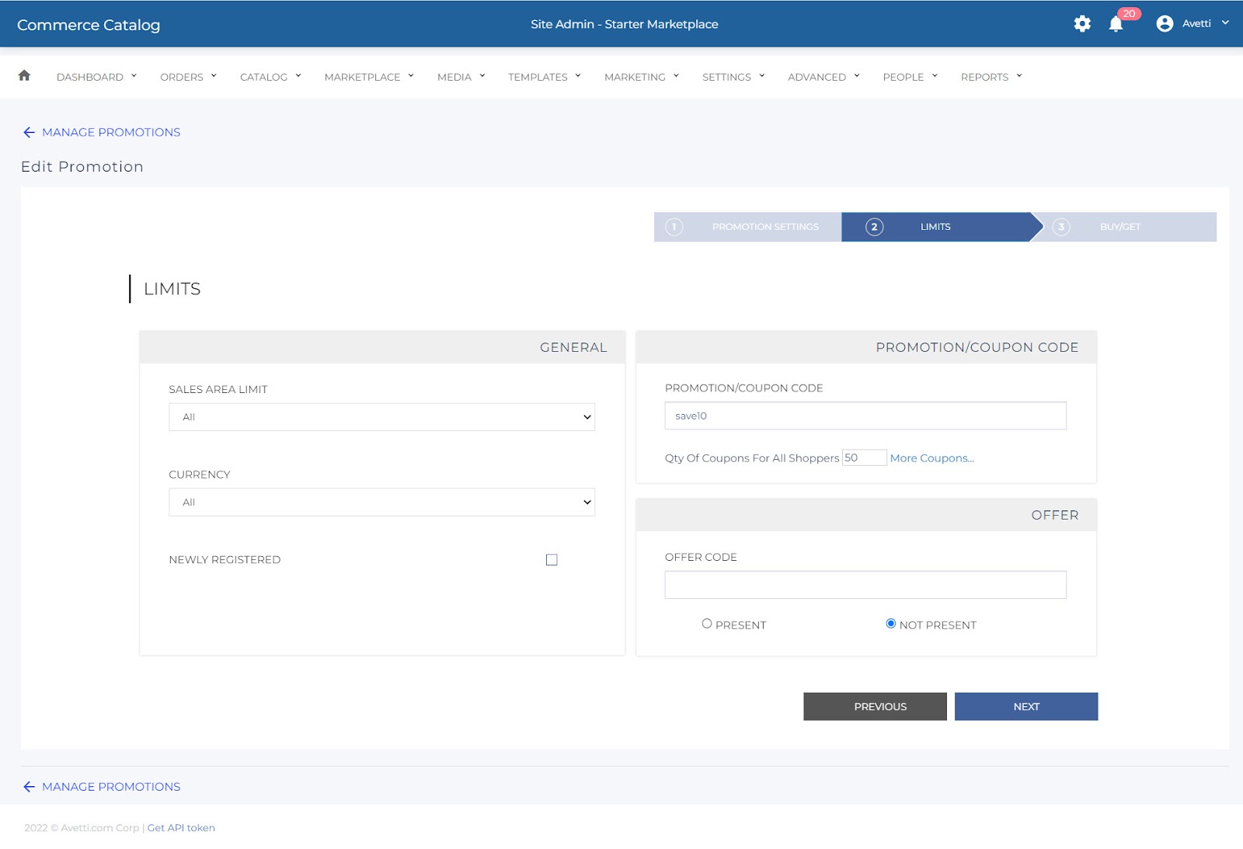The width and height of the screenshot is (1243, 849).
Task: Click the step 1 circle icon
Action: coord(674,227)
